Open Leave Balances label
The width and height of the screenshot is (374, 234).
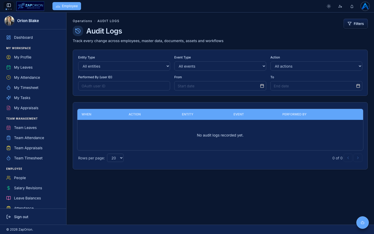coord(28,198)
